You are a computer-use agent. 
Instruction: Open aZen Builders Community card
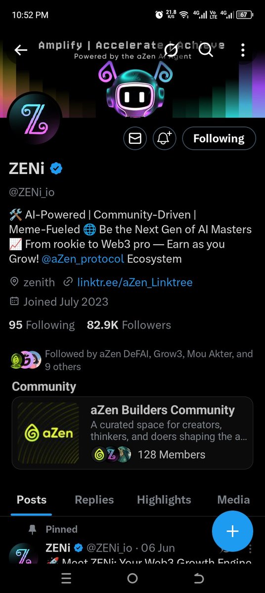[x=132, y=433]
